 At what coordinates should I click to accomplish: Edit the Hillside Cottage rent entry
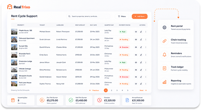(x=141, y=70)
